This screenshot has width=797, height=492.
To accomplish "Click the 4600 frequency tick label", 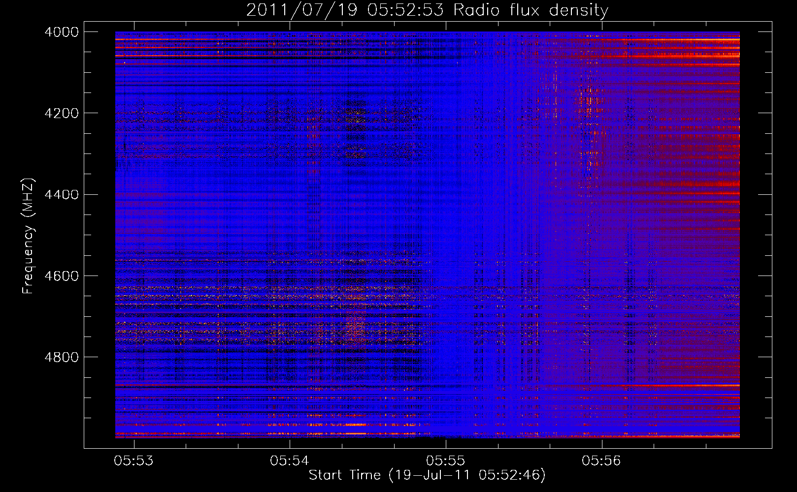I will pos(62,276).
